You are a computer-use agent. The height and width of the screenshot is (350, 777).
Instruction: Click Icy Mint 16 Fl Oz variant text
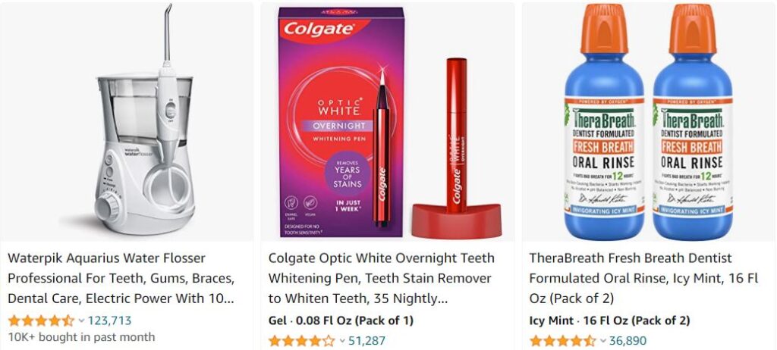tap(609, 320)
